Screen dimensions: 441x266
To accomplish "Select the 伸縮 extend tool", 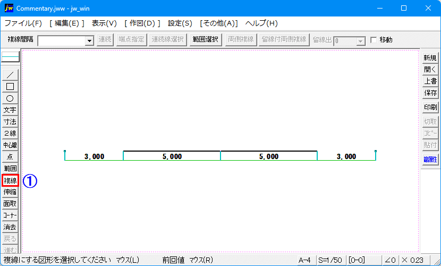I will click(x=10, y=192).
